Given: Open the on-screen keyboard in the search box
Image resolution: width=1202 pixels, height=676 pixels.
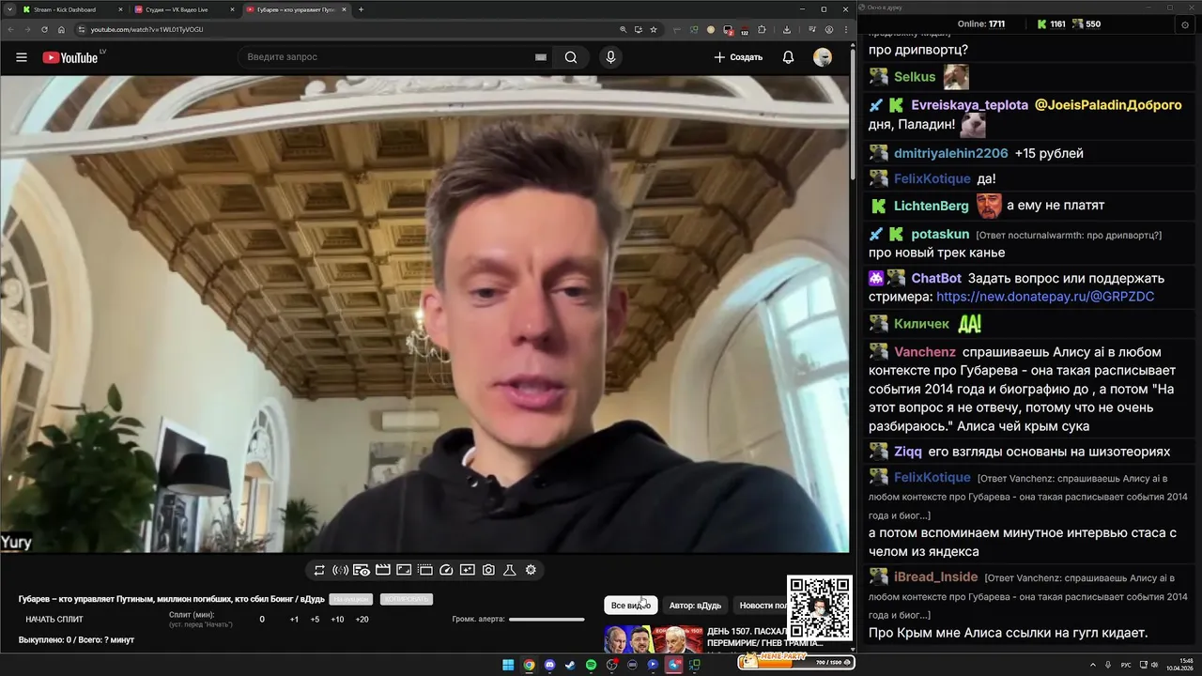Looking at the screenshot, I should [541, 57].
